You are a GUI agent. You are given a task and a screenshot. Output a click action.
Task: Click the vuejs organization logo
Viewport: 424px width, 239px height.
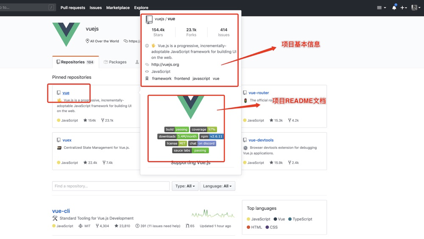click(x=66, y=35)
